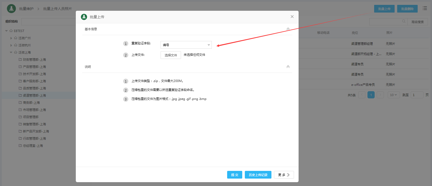432x186 pixels.
Task: Select 财务管理部-上海 department folder
Action: click(34, 60)
